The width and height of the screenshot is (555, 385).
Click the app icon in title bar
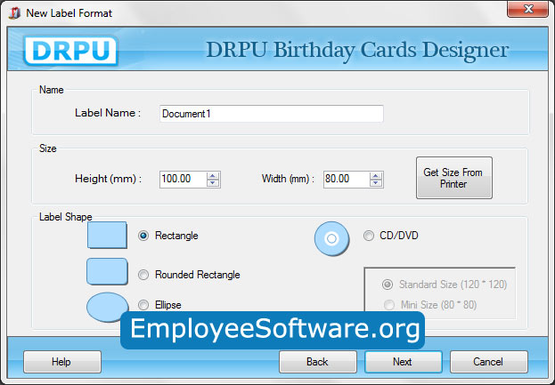(12, 10)
